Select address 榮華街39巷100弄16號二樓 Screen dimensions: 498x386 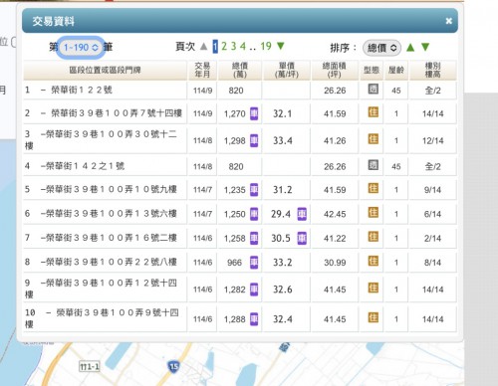point(112,238)
